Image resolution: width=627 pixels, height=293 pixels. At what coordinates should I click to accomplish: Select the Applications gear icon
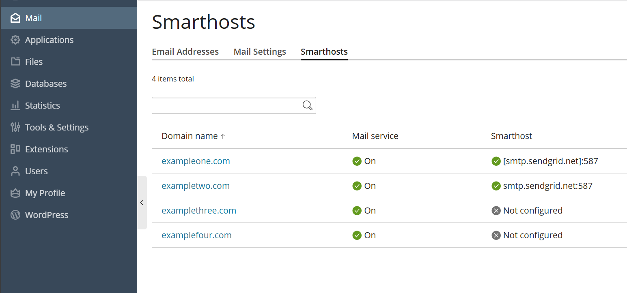click(15, 39)
